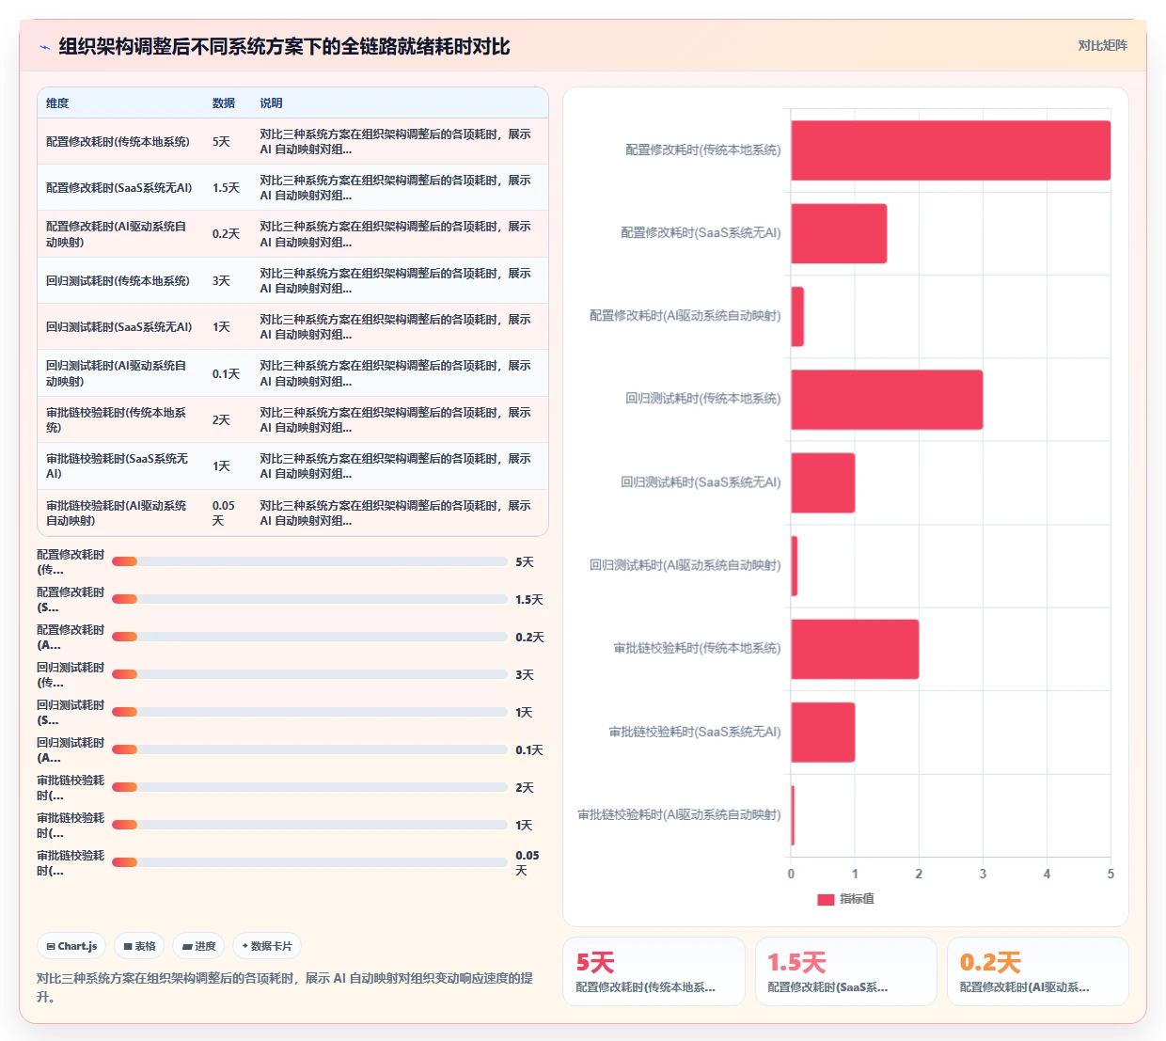Viewport: 1166px width, 1041px height.
Task: Click the progress bar labeled 0.05天
Action: [309, 862]
